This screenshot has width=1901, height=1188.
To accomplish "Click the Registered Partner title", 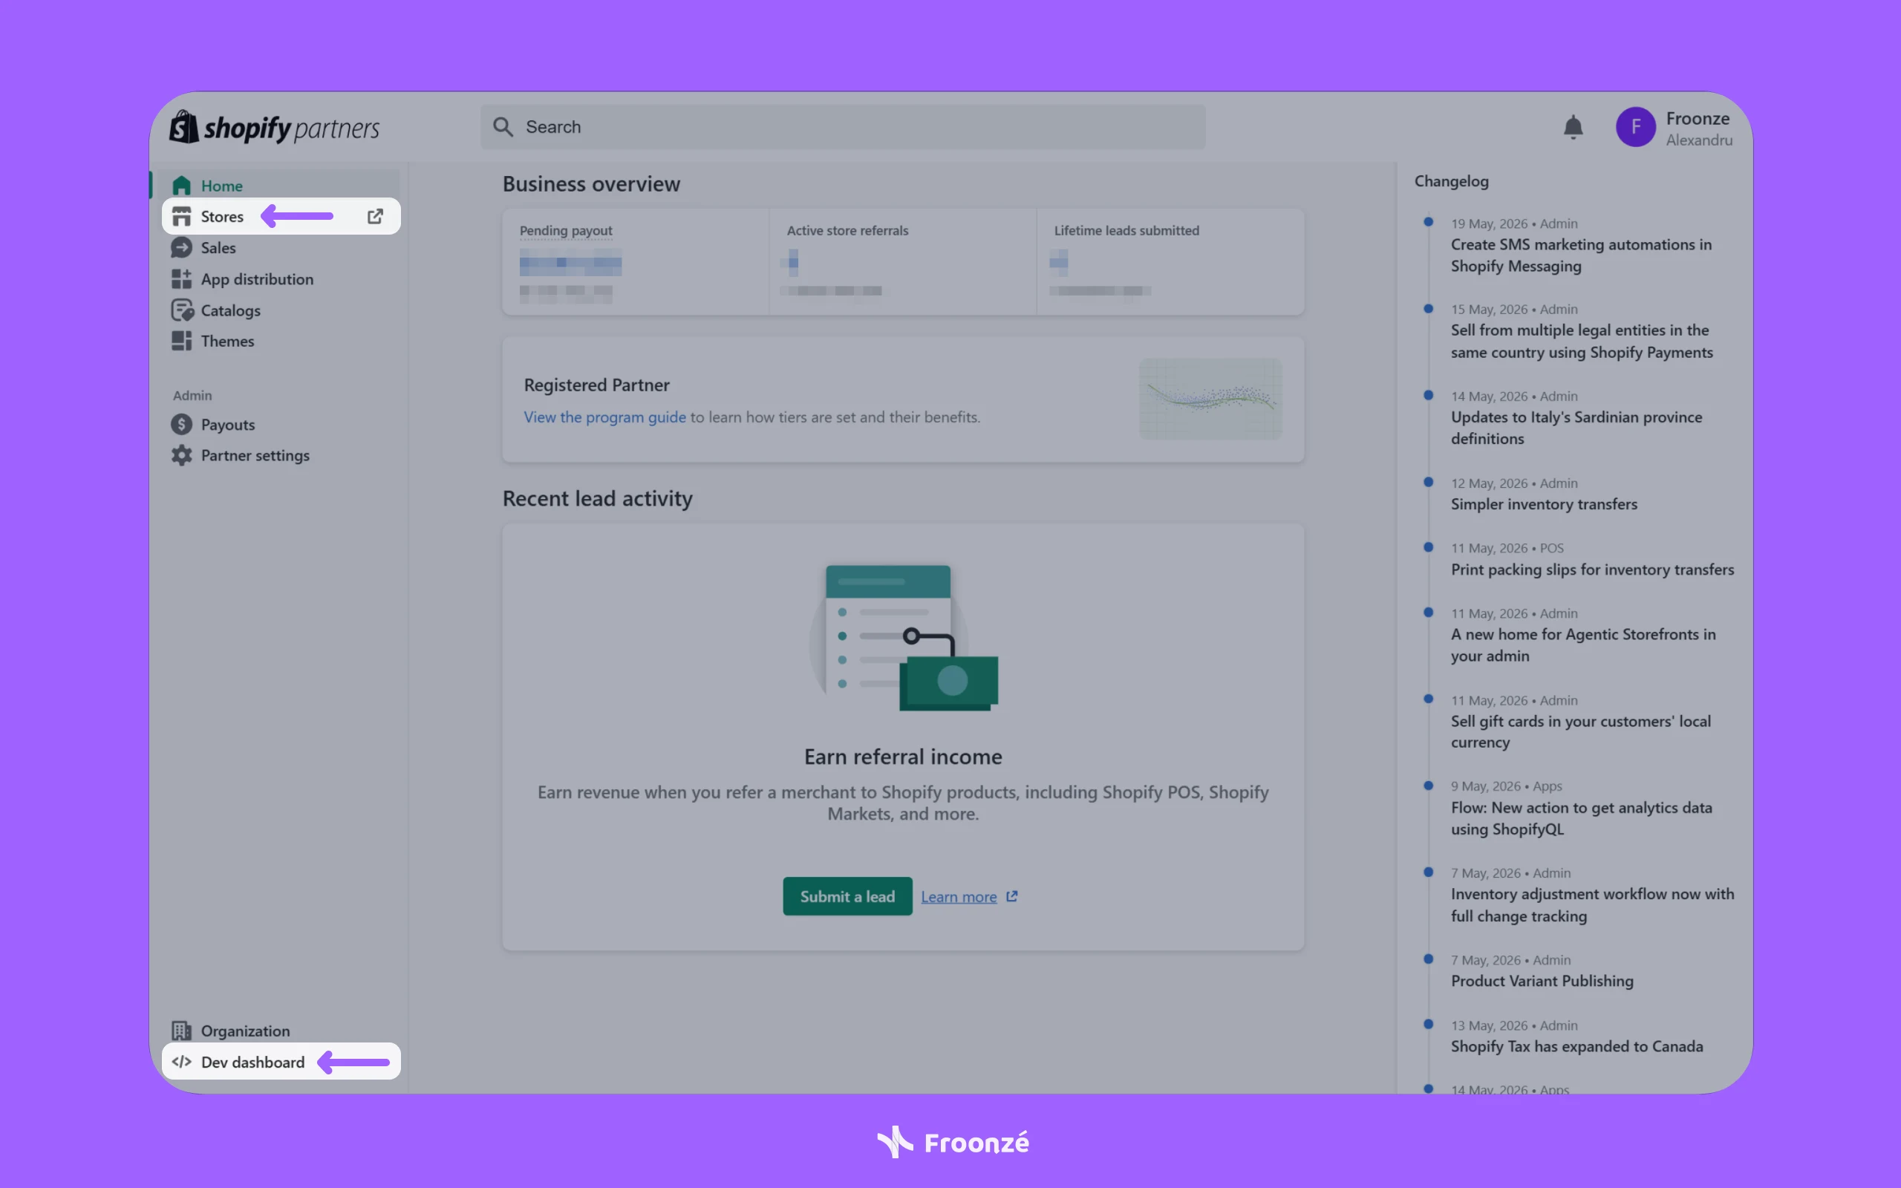I will pos(596,385).
